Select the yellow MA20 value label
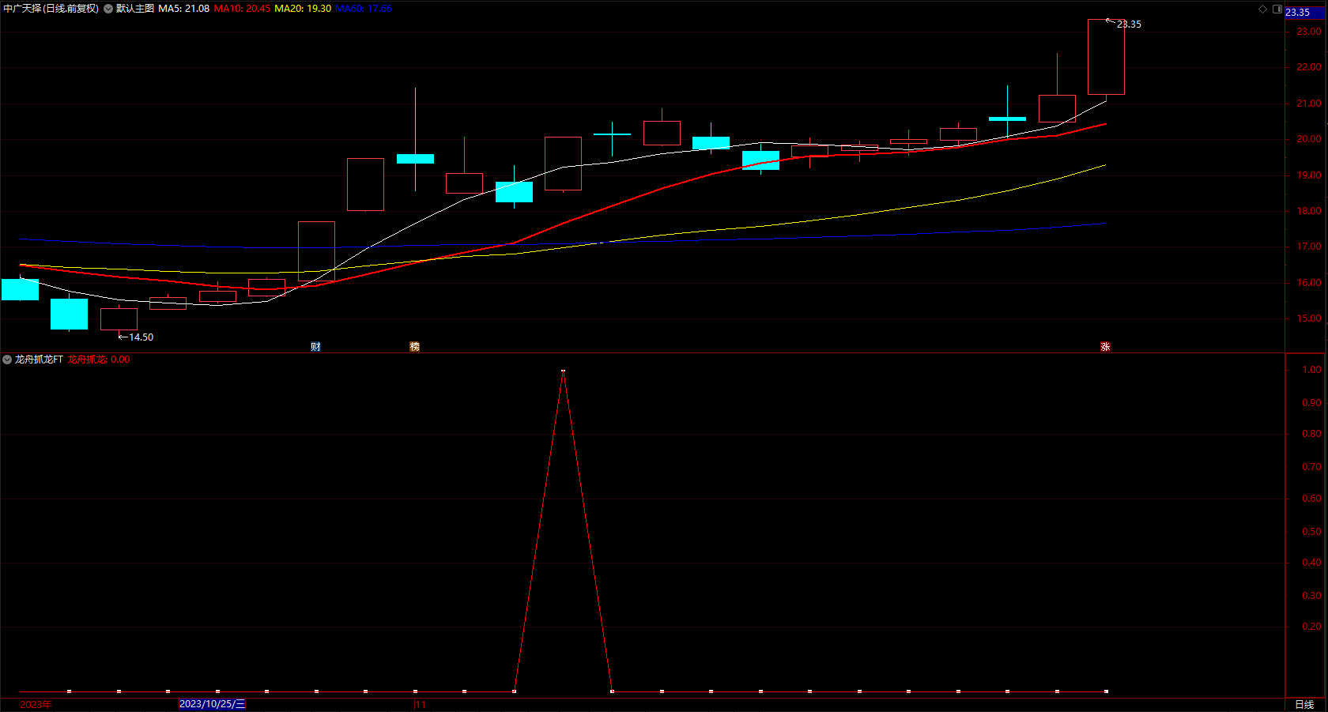 click(303, 9)
